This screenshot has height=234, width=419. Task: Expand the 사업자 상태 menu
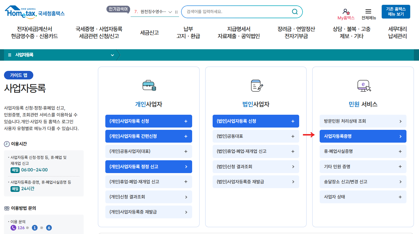400,197
